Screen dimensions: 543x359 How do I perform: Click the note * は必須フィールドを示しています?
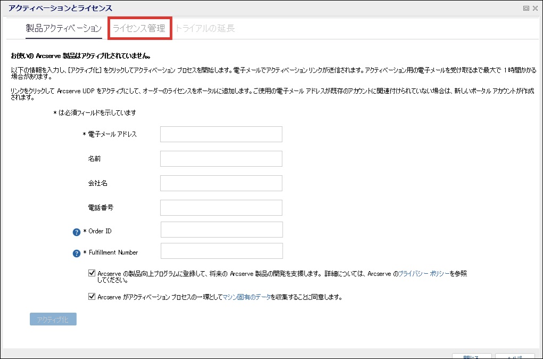click(x=95, y=112)
